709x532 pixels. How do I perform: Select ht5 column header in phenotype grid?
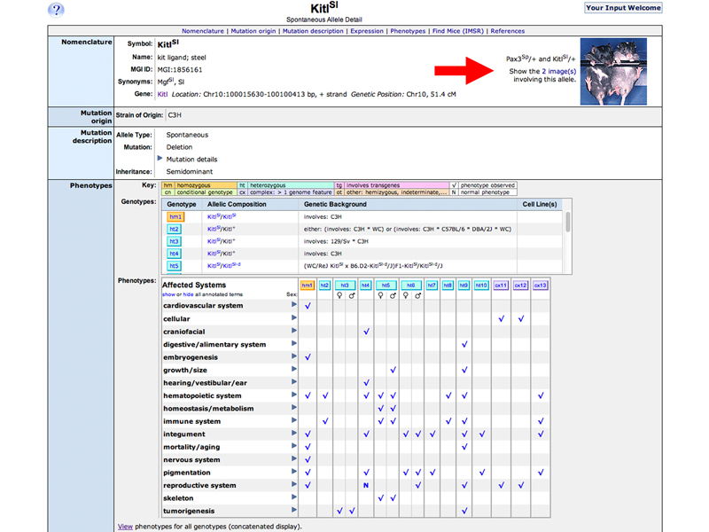tap(386, 286)
